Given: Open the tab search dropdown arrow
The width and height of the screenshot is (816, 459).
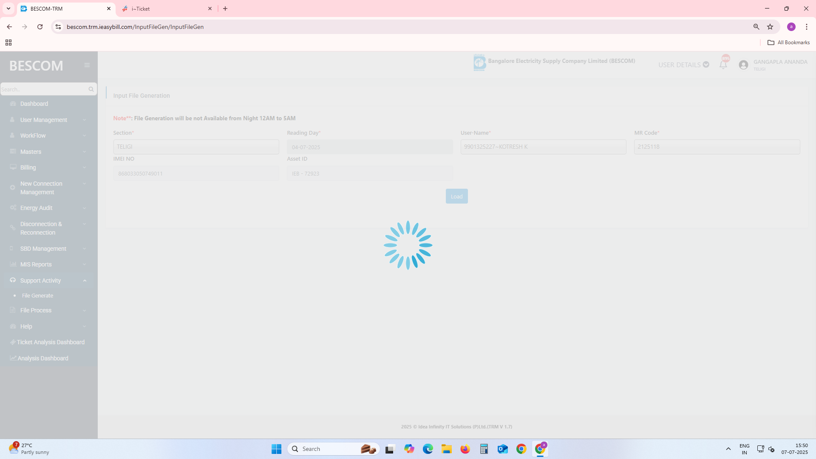Looking at the screenshot, I should tap(8, 8).
